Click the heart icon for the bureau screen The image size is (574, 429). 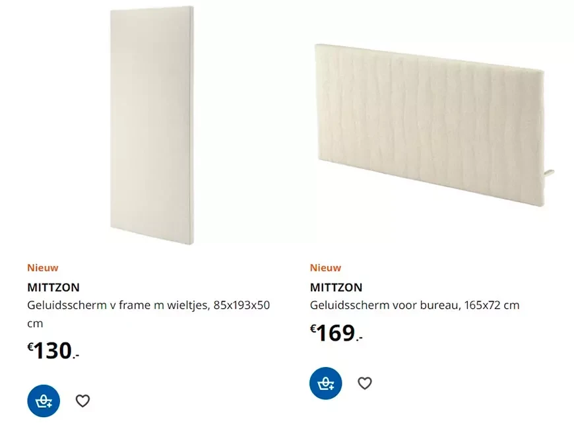(365, 383)
